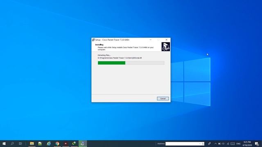
Task: Open taskbar Search
Action: 12,143
